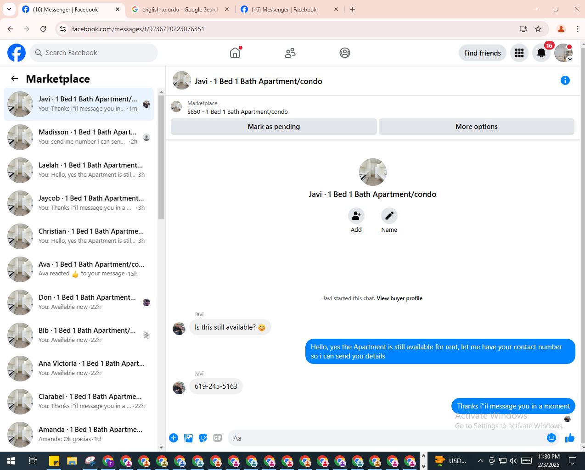
Task: Click Mark as pending button
Action: click(274, 127)
